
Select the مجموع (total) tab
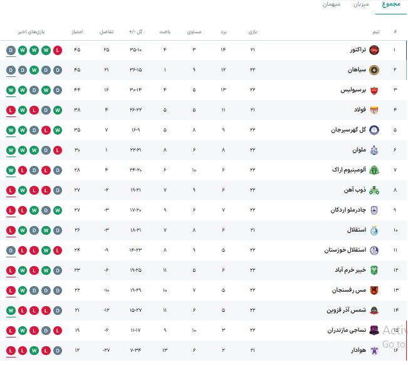coord(390,5)
